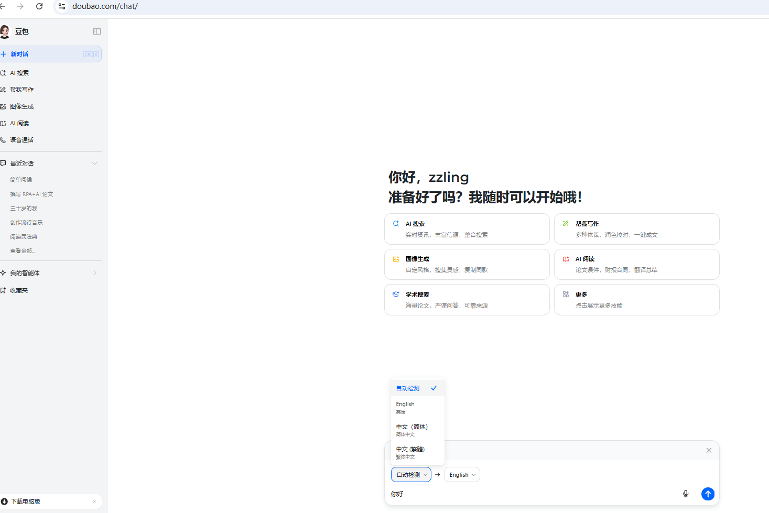Click the AI 搜索 sidebar icon
Image resolution: width=769 pixels, height=513 pixels.
3,73
